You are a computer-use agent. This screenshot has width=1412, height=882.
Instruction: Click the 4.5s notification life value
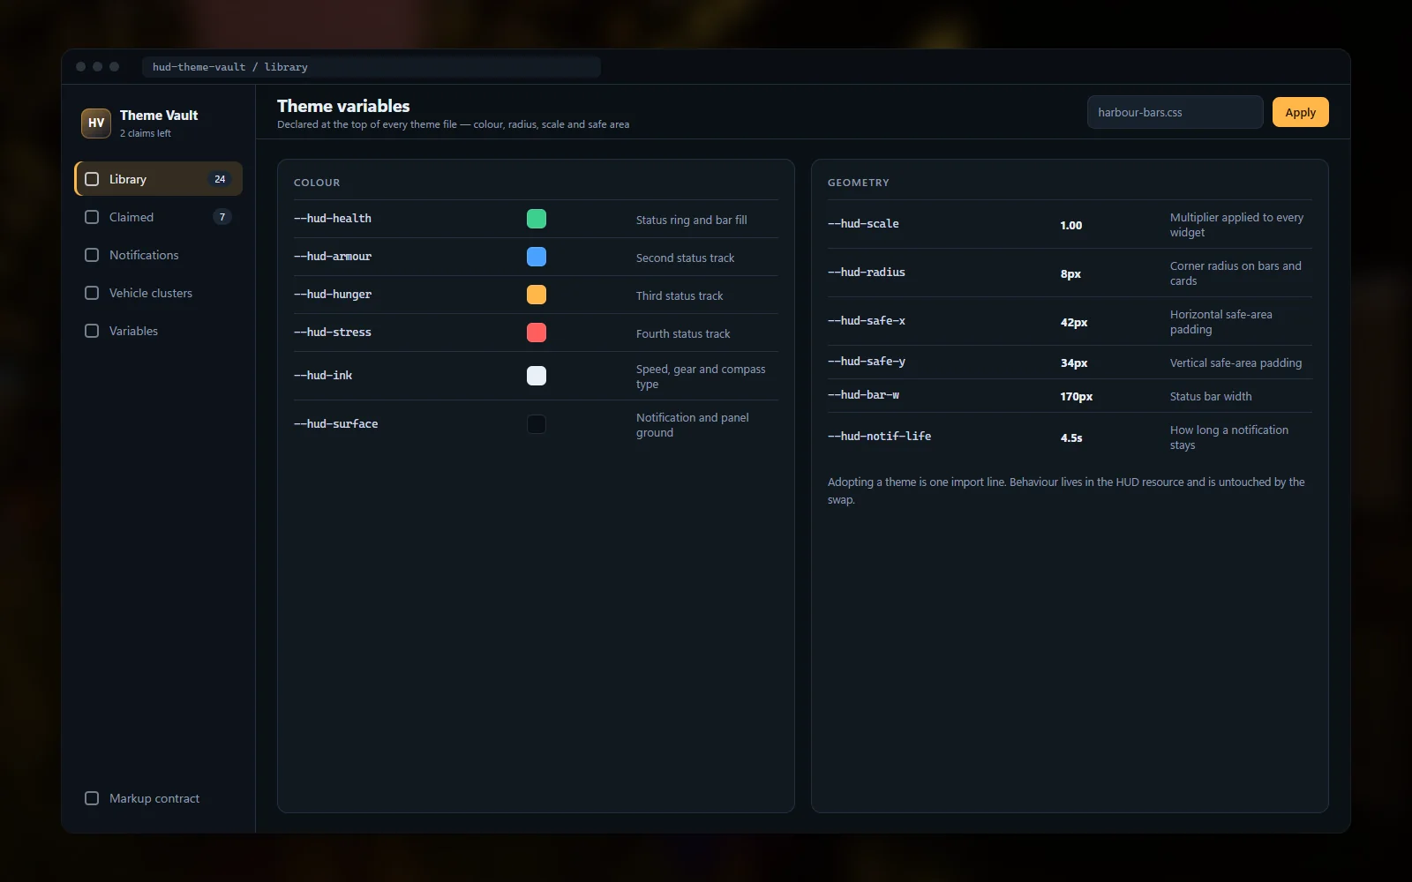pos(1071,438)
